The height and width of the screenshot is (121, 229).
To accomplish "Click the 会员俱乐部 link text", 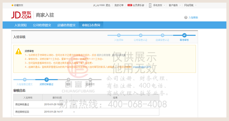I will point(138,5).
